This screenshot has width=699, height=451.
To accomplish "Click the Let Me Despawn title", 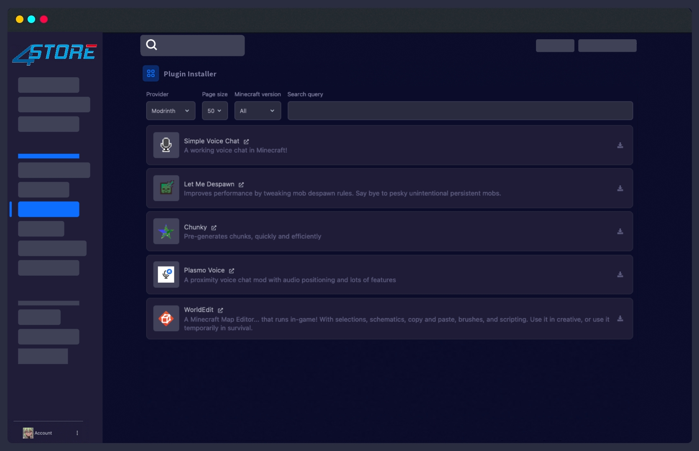I will (x=209, y=184).
